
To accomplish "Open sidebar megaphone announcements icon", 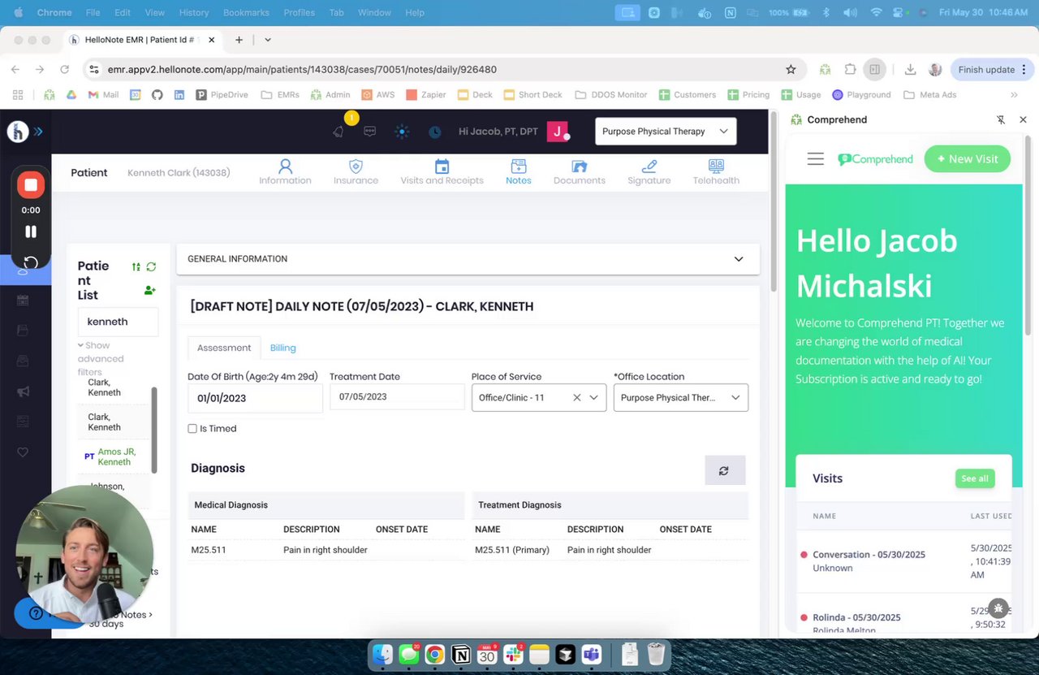I will 23,392.
